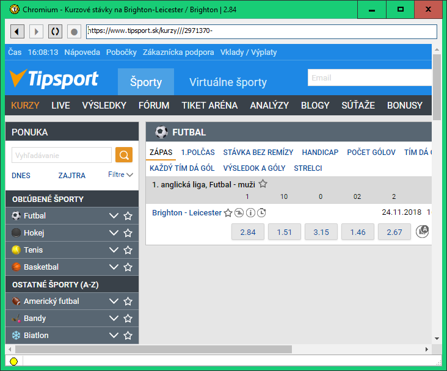Click the Tipsport logo
The height and width of the screenshot is (371, 447).
[54, 79]
